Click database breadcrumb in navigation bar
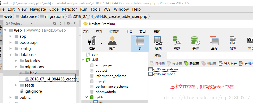The height and width of the screenshot is (103, 253). pos(26,16)
